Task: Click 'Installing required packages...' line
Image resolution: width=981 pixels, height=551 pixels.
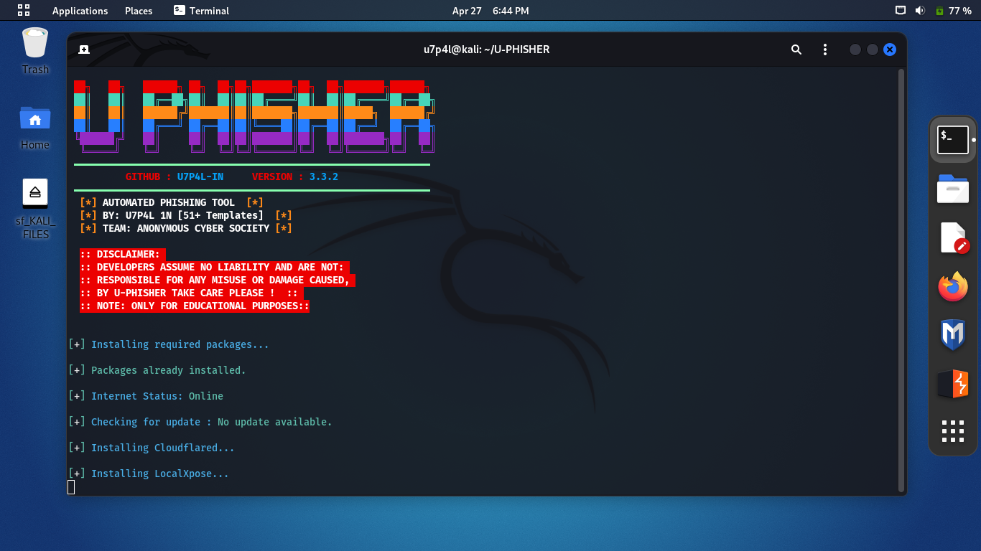Action: coord(169,344)
